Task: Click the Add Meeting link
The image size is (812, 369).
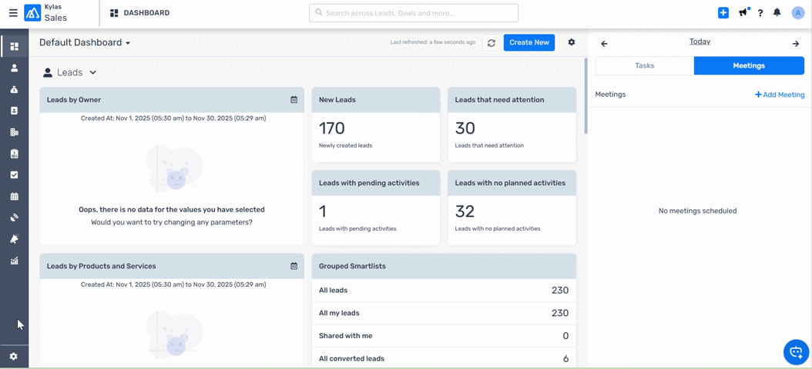Action: click(780, 95)
